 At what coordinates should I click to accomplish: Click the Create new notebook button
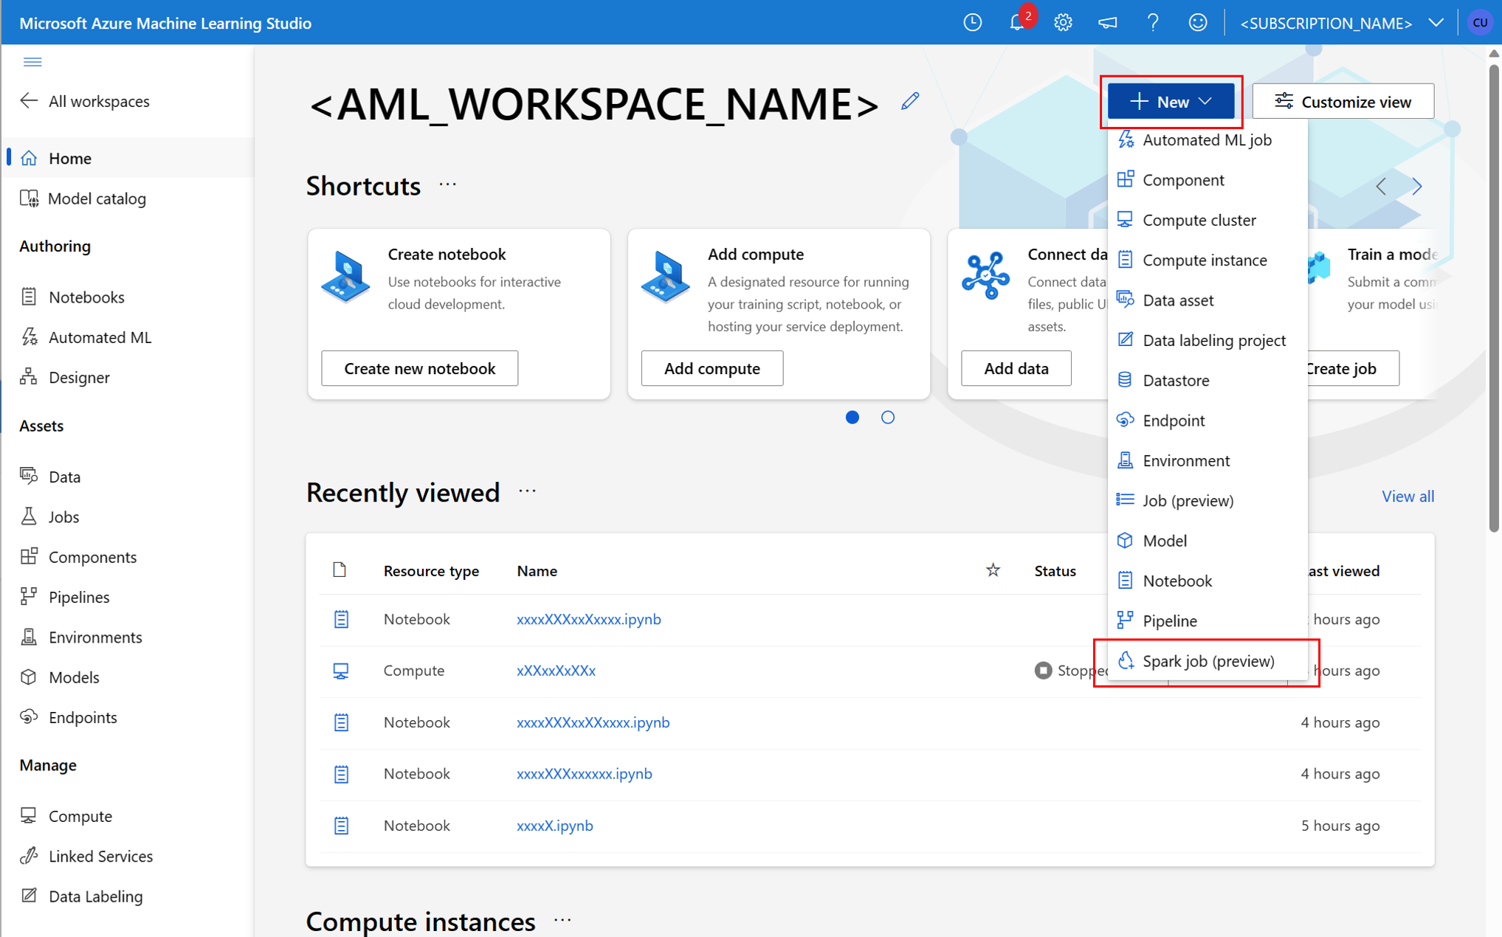[419, 367]
